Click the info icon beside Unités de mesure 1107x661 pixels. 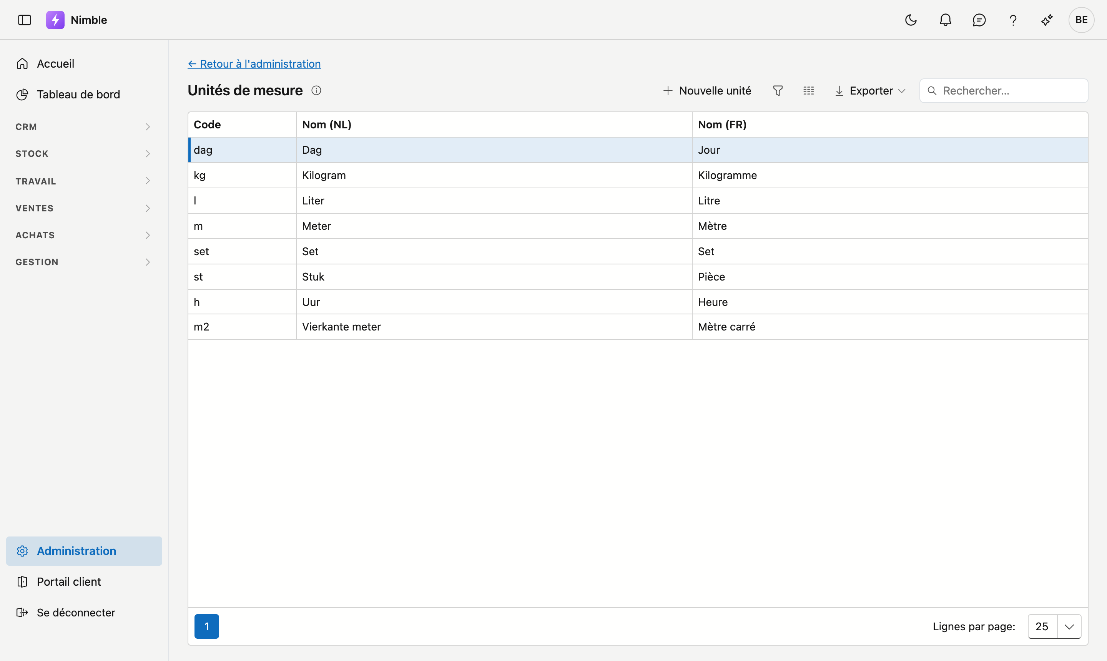click(316, 90)
